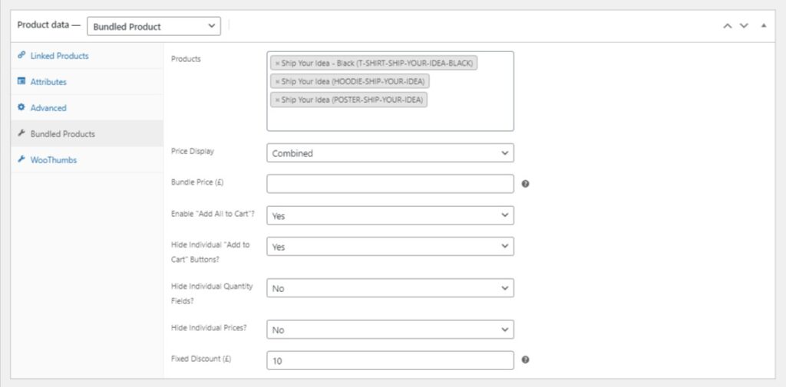
Task: Click help icon beside Fixed Discount field
Action: (x=525, y=359)
